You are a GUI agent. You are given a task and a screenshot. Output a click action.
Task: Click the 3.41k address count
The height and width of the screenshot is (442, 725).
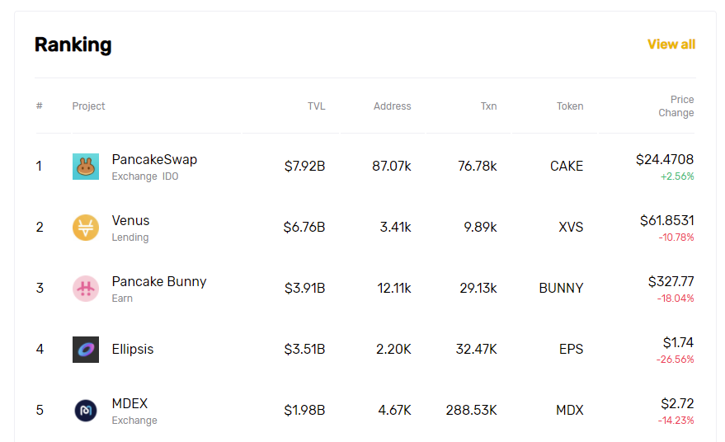[395, 228]
